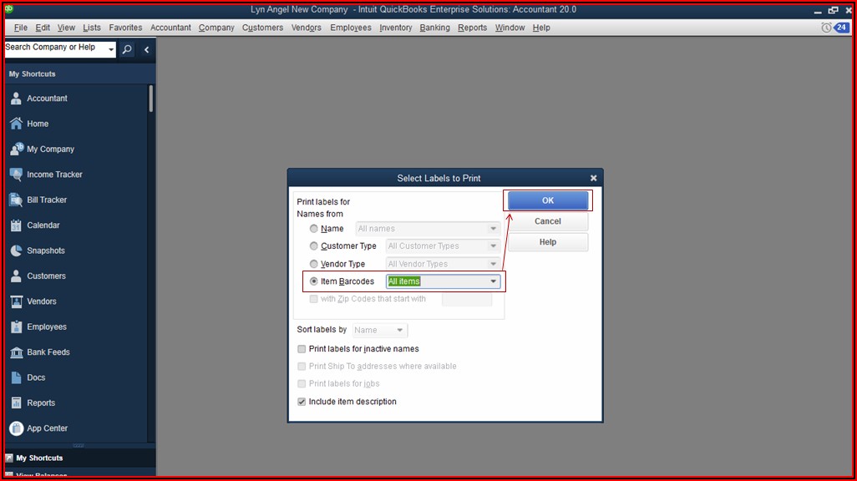Open Bill Tracker sidebar icon

tap(17, 200)
